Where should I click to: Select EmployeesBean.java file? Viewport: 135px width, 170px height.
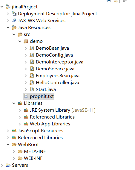[x=58, y=76]
